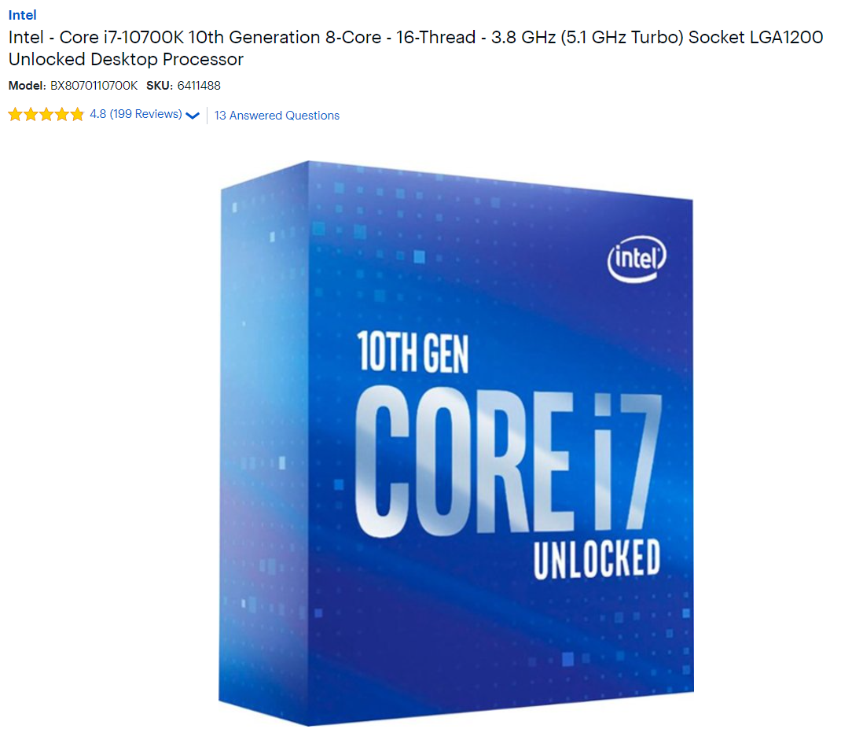Image resolution: width=841 pixels, height=736 pixels.
Task: Click the Model: label
Action: pyautogui.click(x=28, y=86)
